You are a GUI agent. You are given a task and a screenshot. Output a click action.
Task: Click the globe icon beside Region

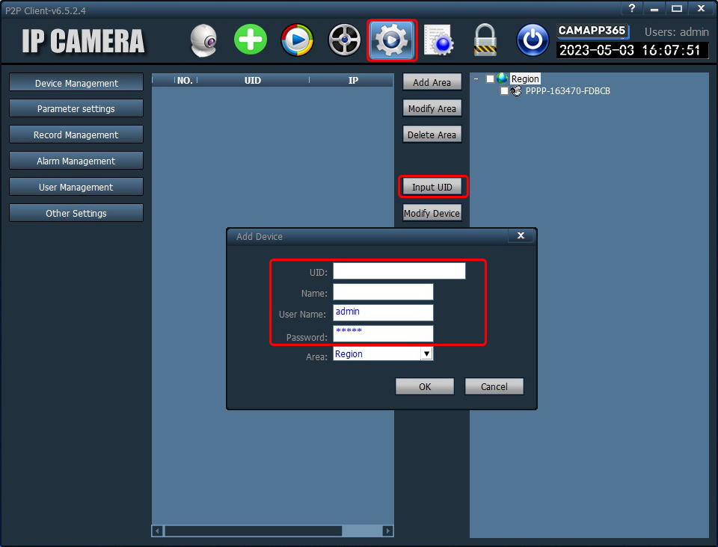[503, 78]
